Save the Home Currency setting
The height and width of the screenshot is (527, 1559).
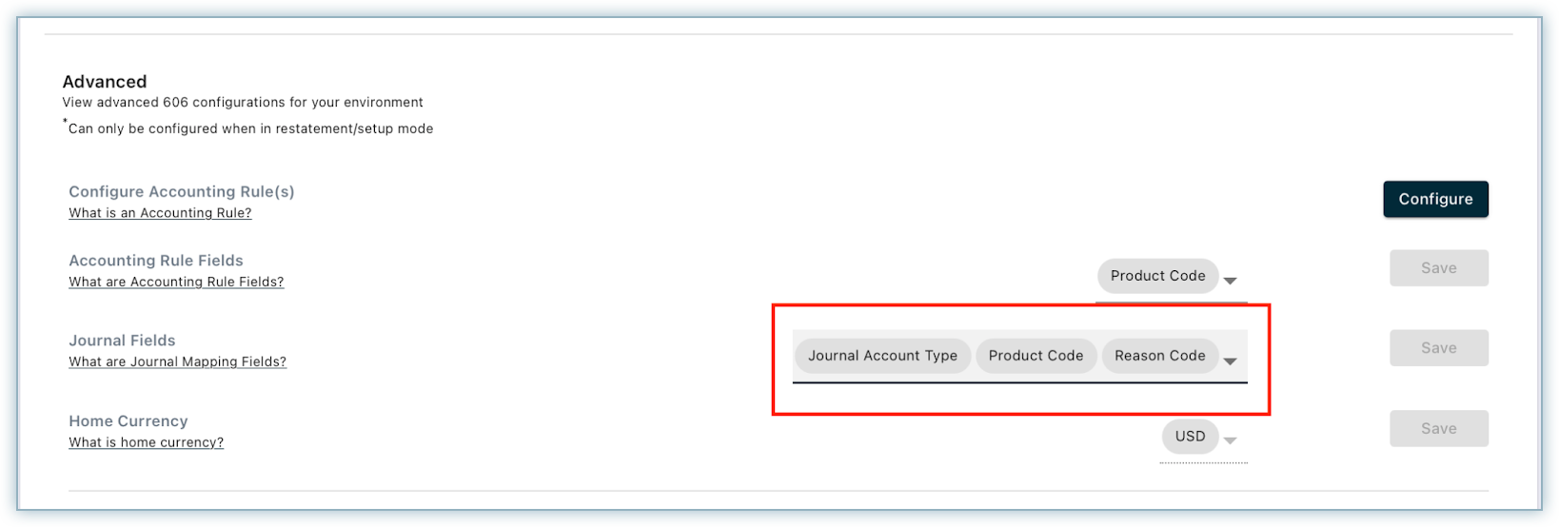click(1438, 429)
